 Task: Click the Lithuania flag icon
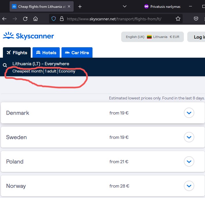[x=149, y=37]
